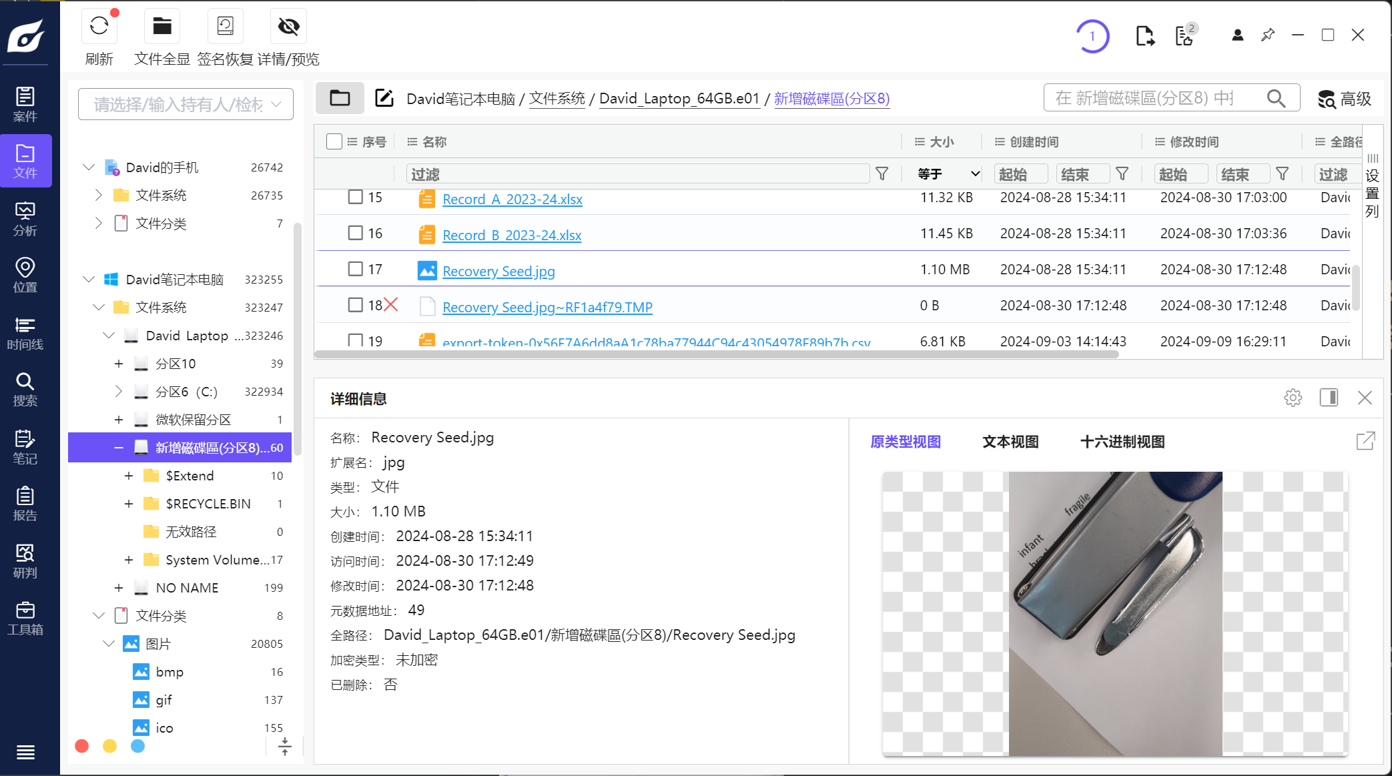Click the red color dot
The width and height of the screenshot is (1392, 776).
tap(82, 746)
